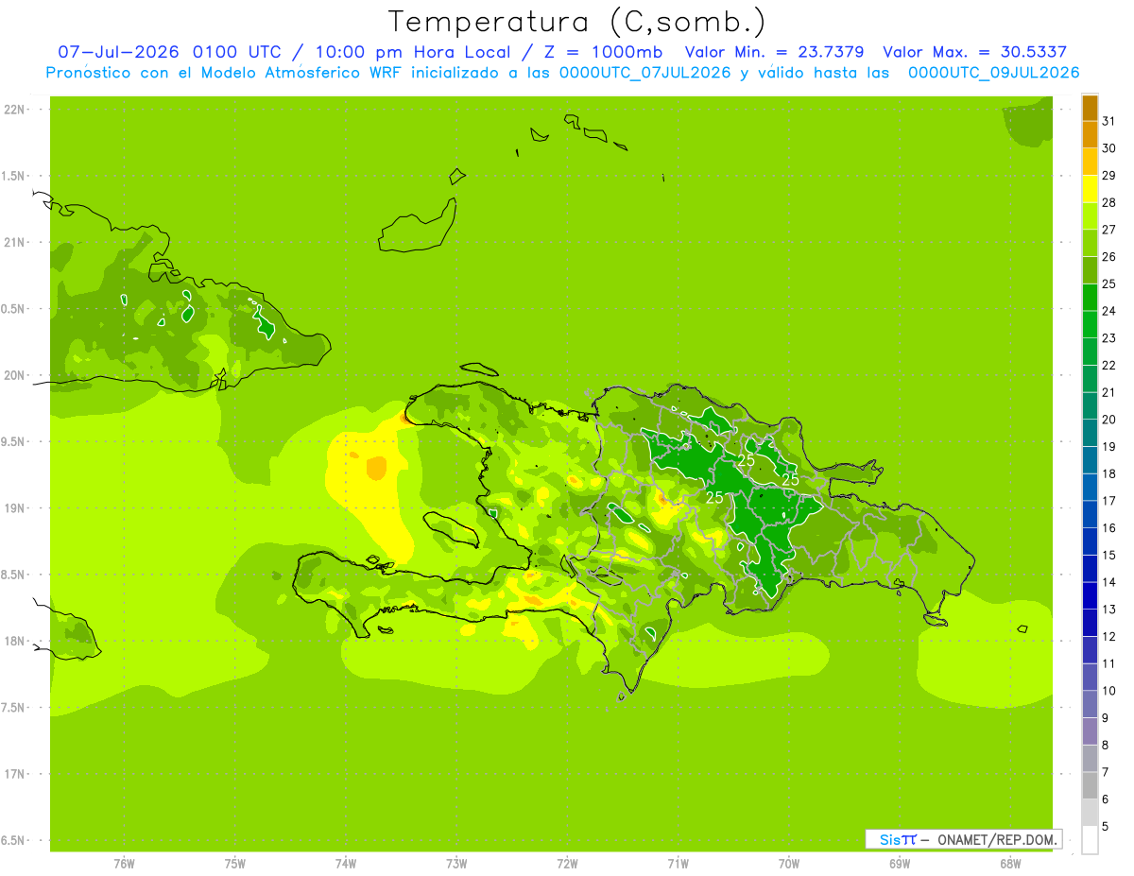Click the '22N' latitude axis label
This screenshot has width=1134, height=876.
point(13,109)
